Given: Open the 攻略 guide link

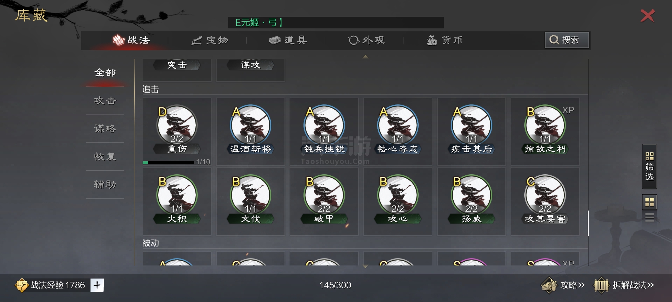Looking at the screenshot, I should 563,285.
